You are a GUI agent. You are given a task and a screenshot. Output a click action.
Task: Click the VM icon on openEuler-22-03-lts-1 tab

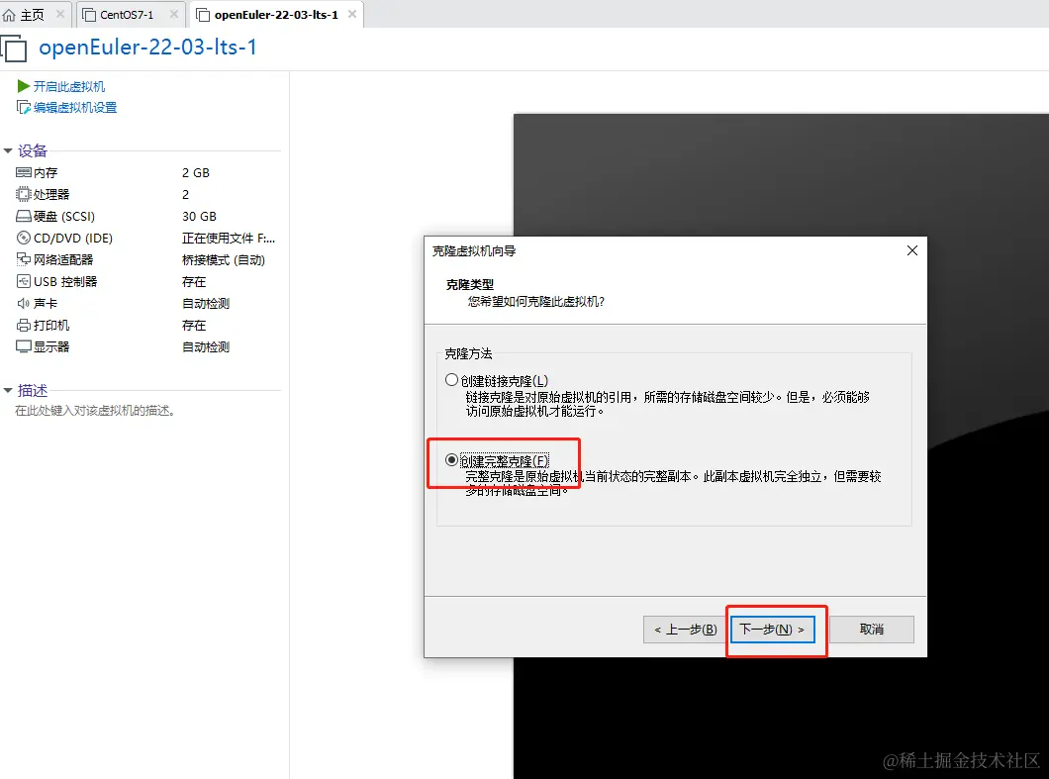point(203,15)
